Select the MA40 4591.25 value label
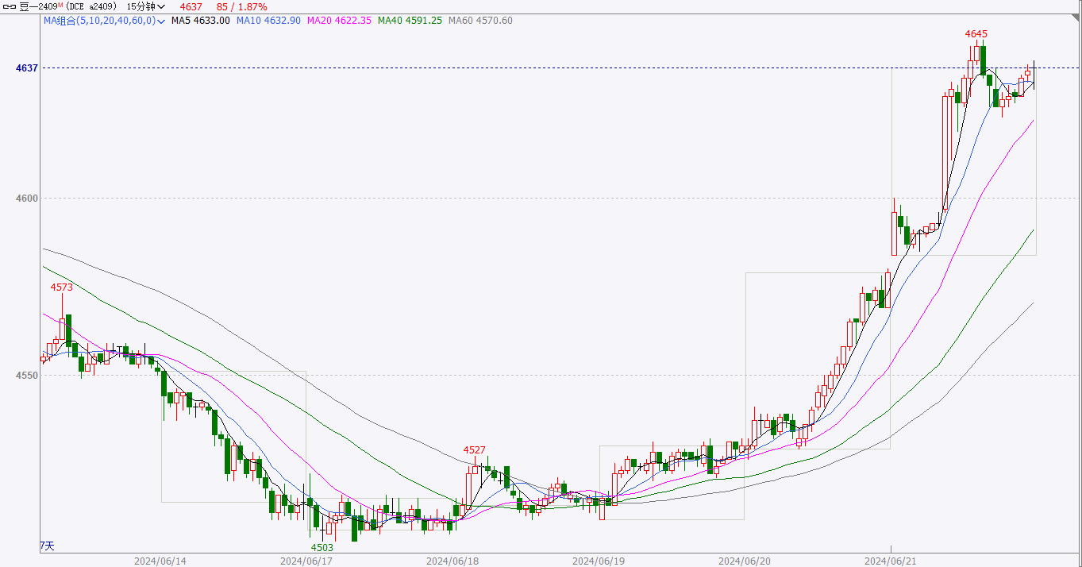 pyautogui.click(x=410, y=20)
